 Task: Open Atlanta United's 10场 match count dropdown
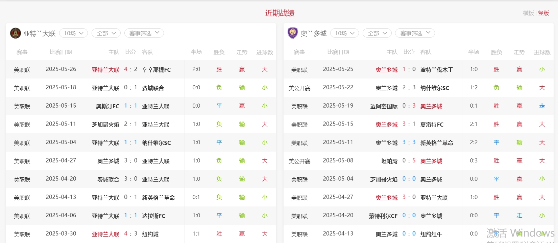point(73,33)
